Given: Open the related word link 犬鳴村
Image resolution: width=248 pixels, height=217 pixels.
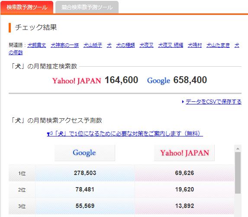Looking at the screenshot, I should 195,45.
